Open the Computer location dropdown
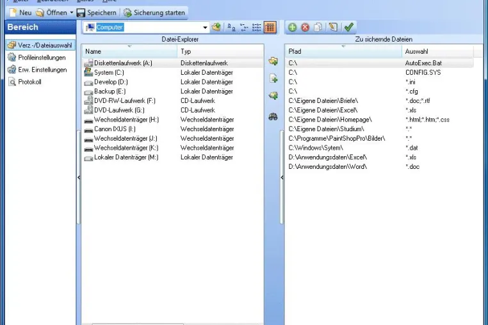The width and height of the screenshot is (488, 325). click(205, 28)
